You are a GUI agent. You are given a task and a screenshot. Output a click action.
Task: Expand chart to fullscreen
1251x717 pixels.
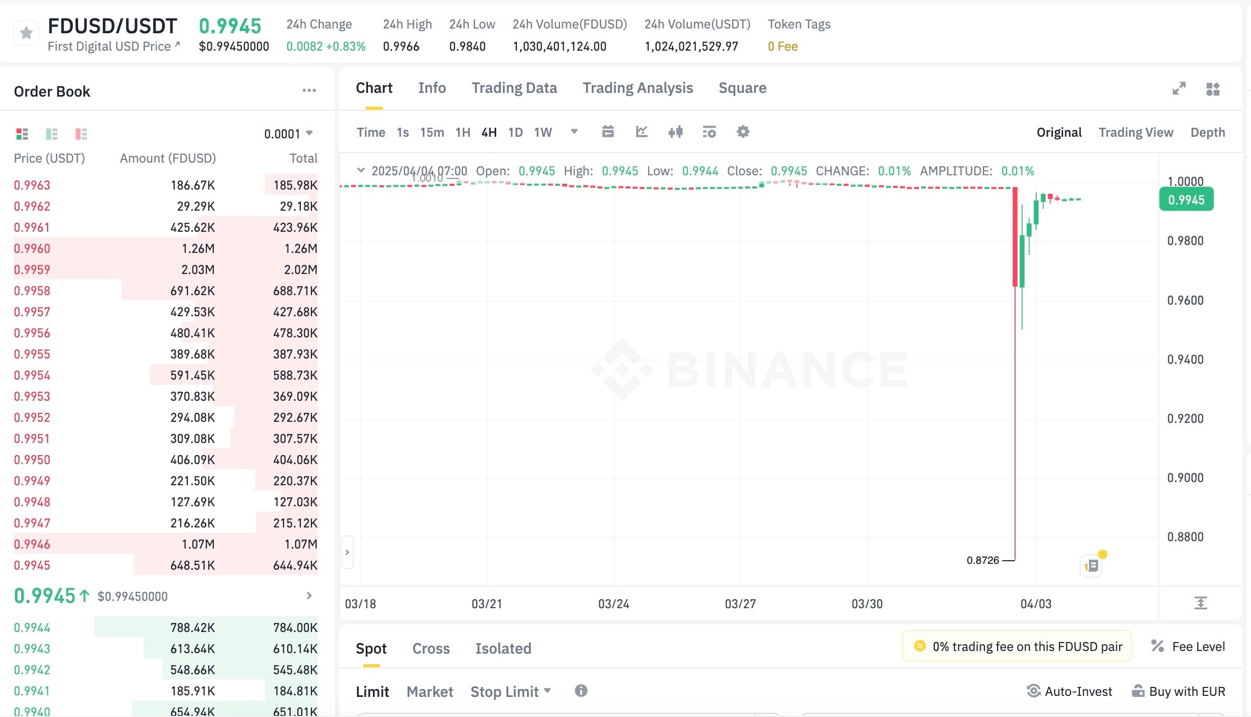click(1179, 89)
